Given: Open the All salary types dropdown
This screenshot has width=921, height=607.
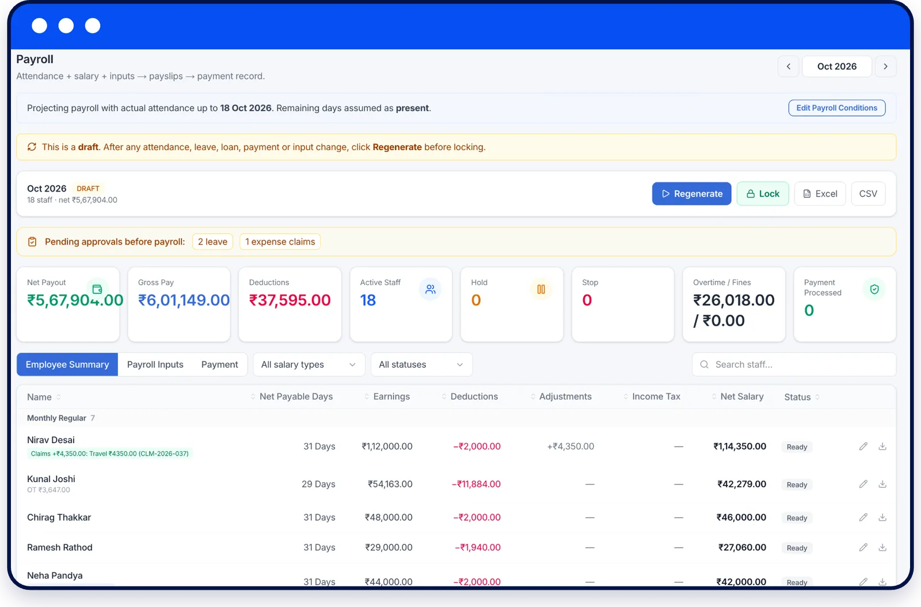Looking at the screenshot, I should pyautogui.click(x=309, y=365).
